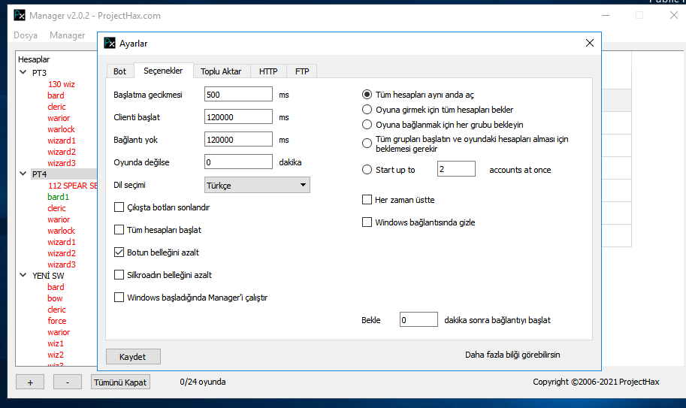Enable 'Windows bağlantısında gizle' checkbox

[367, 222]
